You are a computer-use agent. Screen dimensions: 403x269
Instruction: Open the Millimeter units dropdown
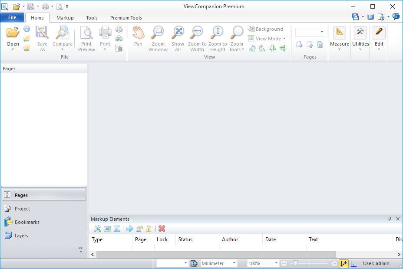tap(233, 263)
